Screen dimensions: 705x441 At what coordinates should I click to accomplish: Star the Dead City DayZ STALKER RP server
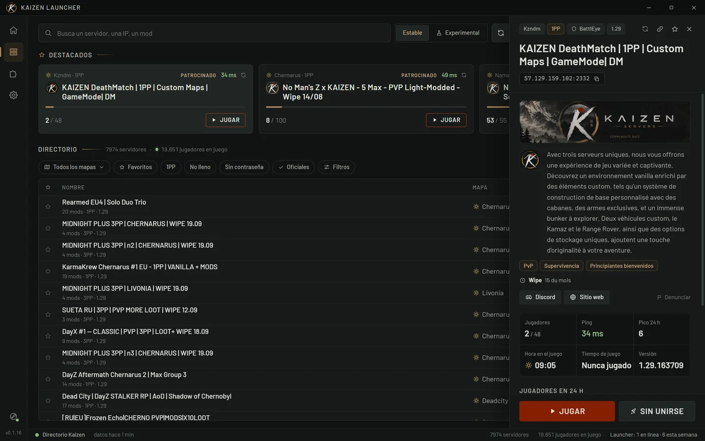[48, 401]
